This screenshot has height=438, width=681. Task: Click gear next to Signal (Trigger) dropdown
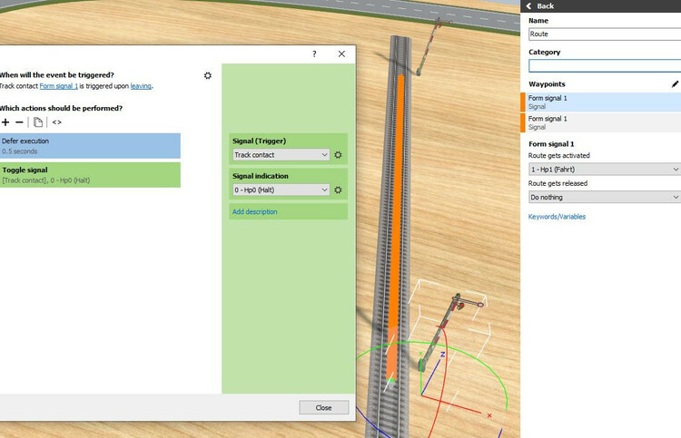click(x=338, y=155)
